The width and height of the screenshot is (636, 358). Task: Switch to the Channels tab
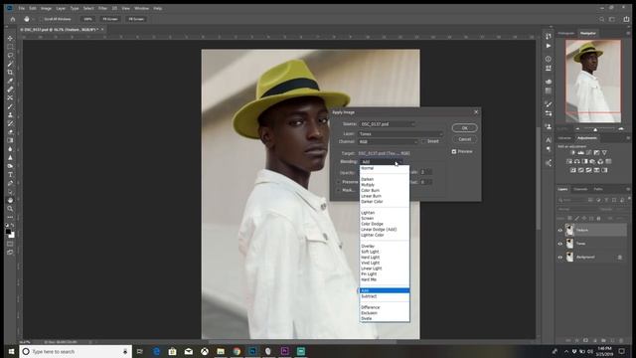580,189
